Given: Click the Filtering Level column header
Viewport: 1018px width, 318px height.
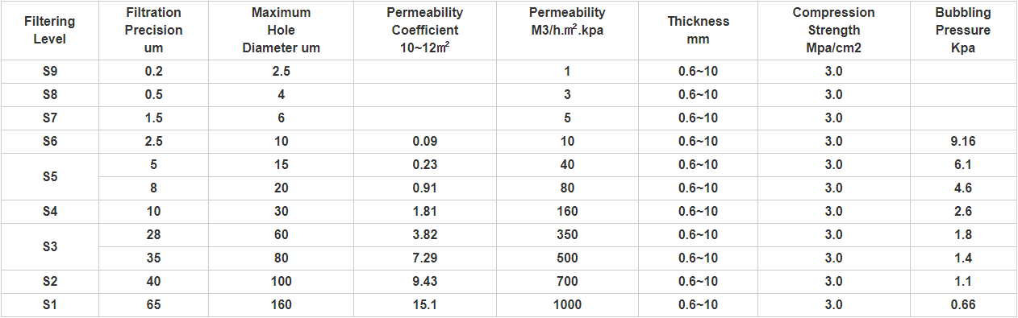Looking at the screenshot, I should (50, 31).
